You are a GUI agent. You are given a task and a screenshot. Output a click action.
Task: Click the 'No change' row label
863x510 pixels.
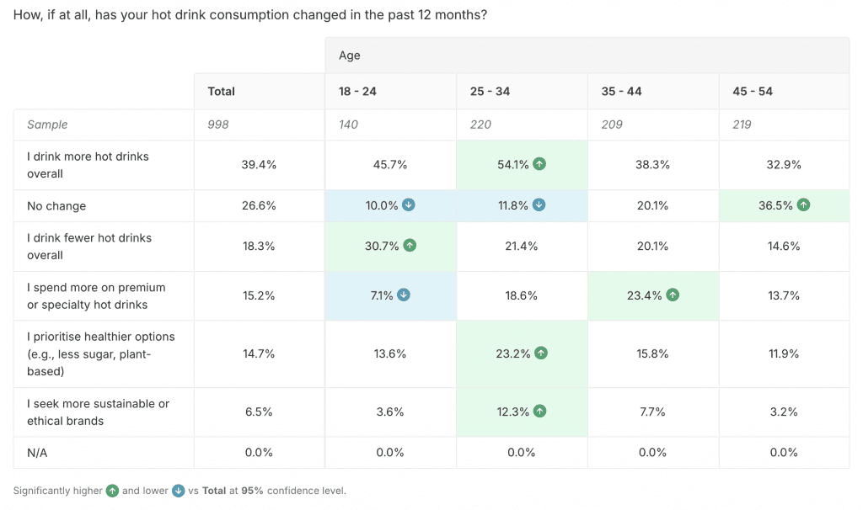coord(56,206)
